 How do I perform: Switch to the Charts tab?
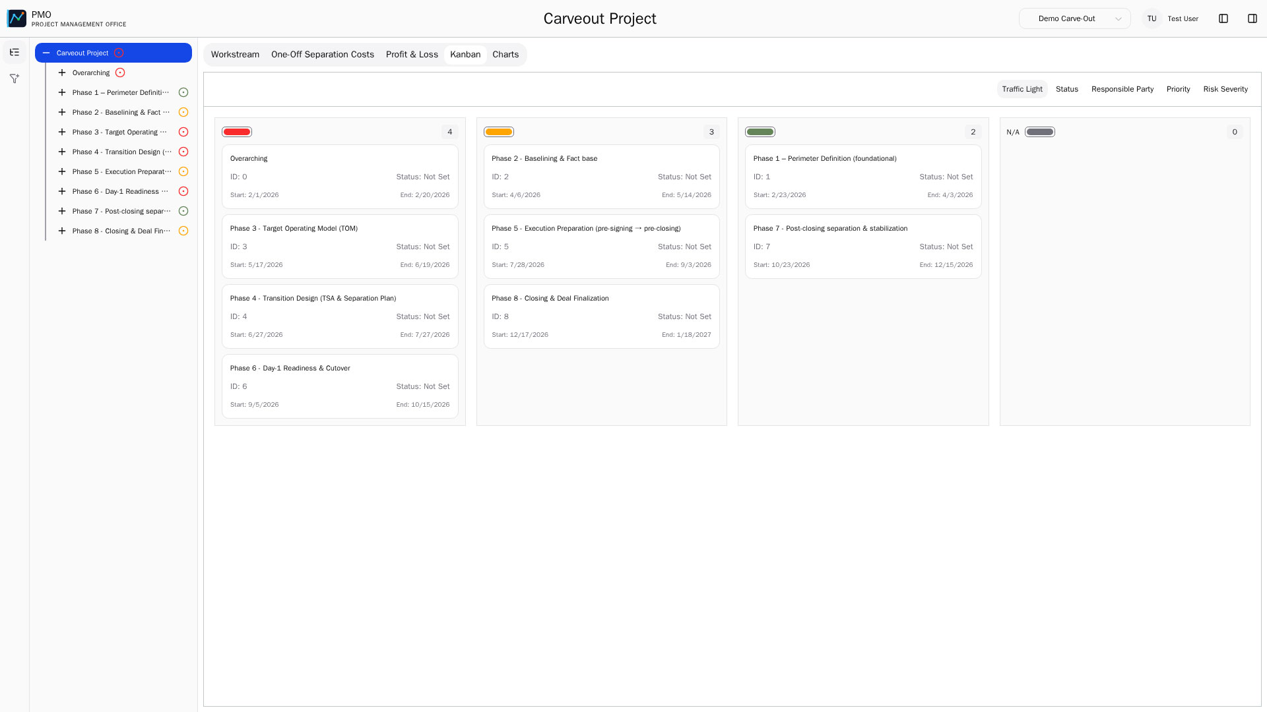tap(505, 54)
